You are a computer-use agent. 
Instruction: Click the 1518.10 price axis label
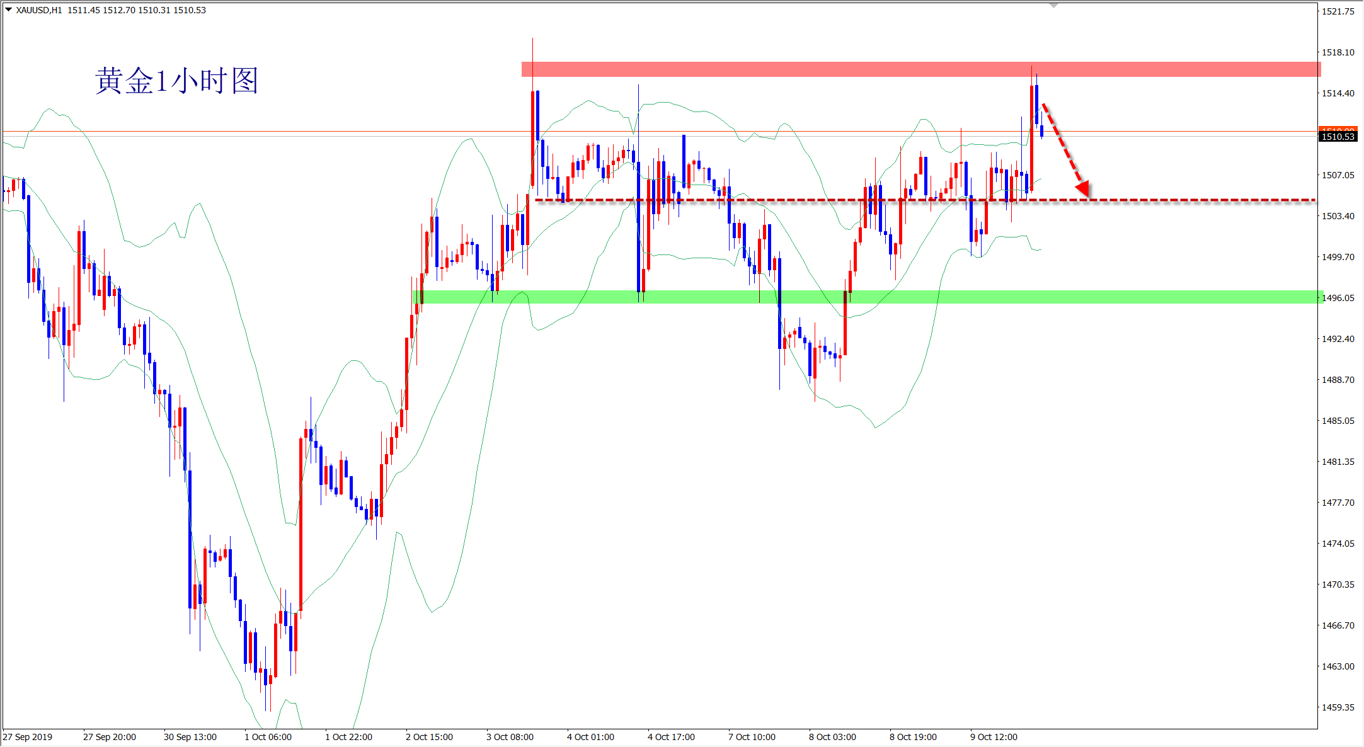click(x=1338, y=52)
